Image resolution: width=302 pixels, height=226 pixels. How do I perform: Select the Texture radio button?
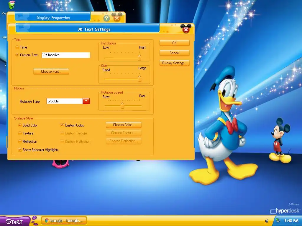[x=20, y=133]
